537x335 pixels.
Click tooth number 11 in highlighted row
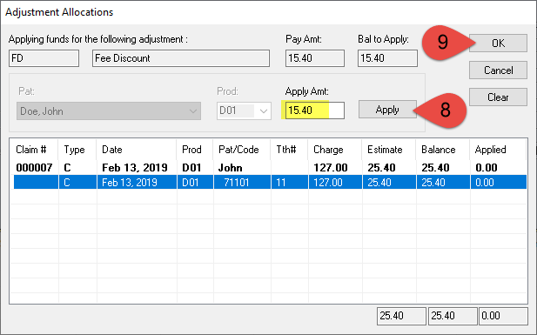tap(281, 182)
